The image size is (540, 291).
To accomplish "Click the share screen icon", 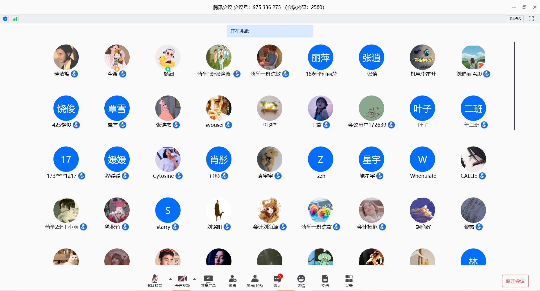I will 208,281.
